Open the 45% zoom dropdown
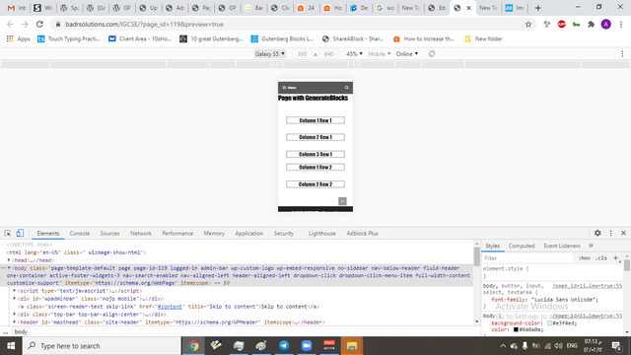Screen dimensions: 631x355 (x=354, y=53)
